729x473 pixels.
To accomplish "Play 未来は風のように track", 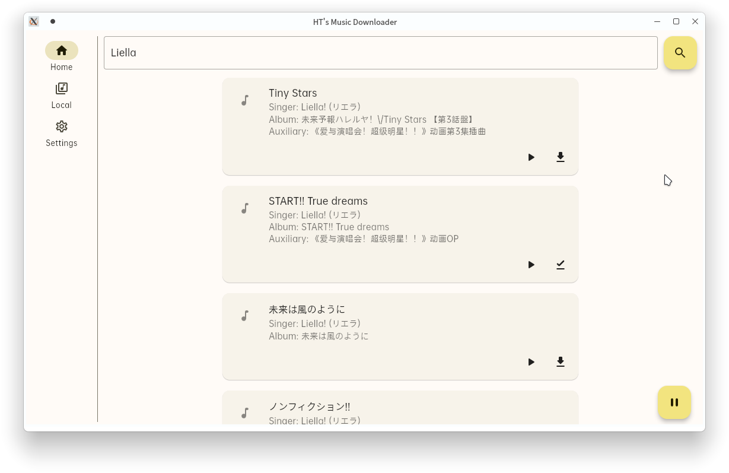I will point(531,362).
